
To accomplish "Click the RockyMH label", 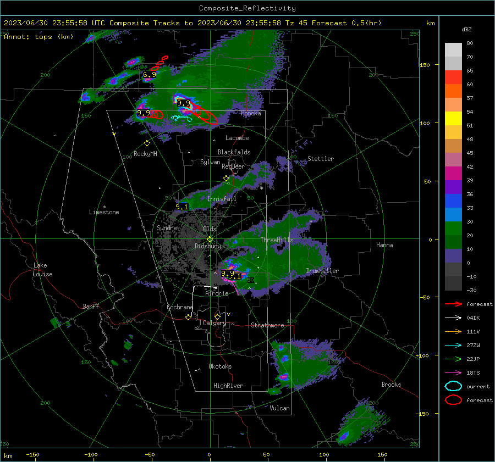I will (x=145, y=154).
